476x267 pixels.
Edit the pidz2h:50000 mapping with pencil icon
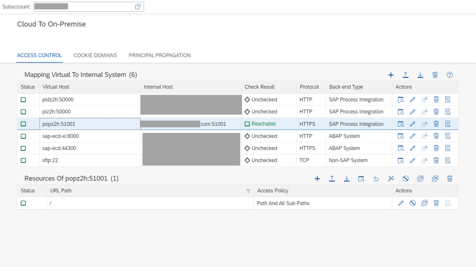(412, 100)
